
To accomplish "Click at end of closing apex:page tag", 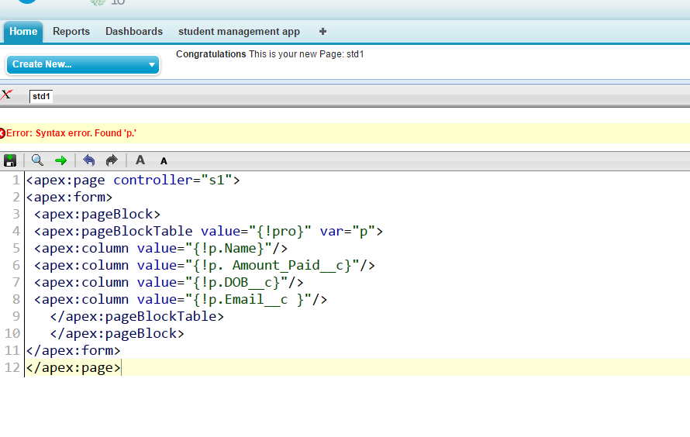I will tap(122, 368).
